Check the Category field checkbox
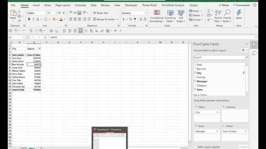This screenshot has height=149, width=266. click(x=195, y=85)
